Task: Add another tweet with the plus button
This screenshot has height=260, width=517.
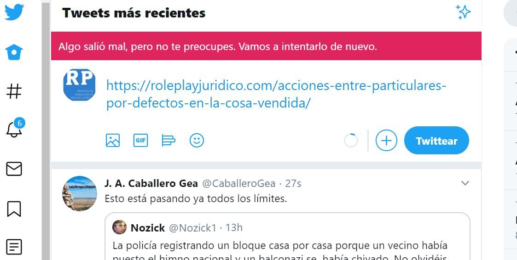Action: coord(386,141)
